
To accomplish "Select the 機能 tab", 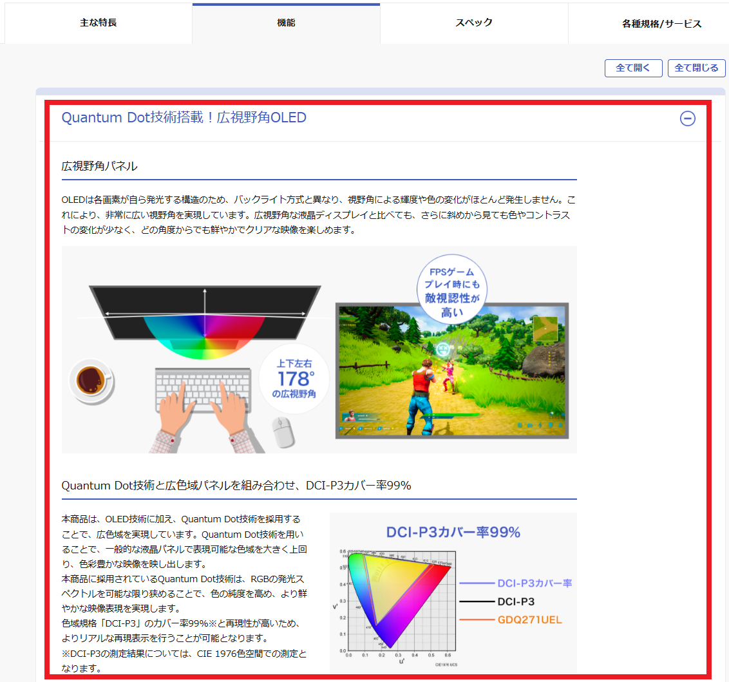I will (x=286, y=23).
